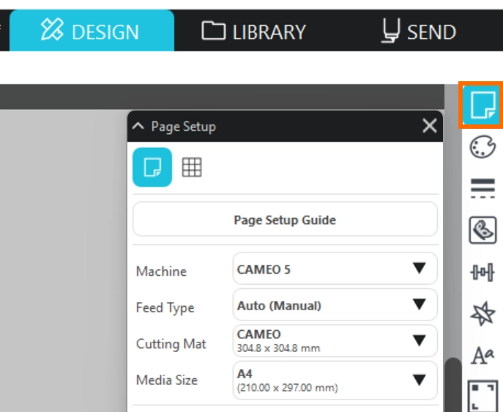This screenshot has width=503, height=412.
Task: Select the page settings tab inside the panel
Action: point(152,168)
